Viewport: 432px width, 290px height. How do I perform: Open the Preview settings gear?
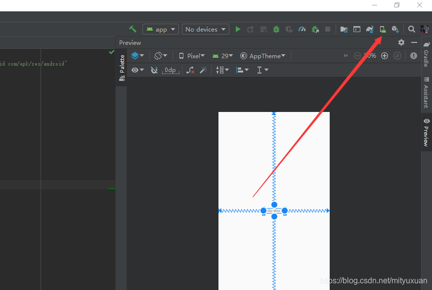(x=401, y=42)
